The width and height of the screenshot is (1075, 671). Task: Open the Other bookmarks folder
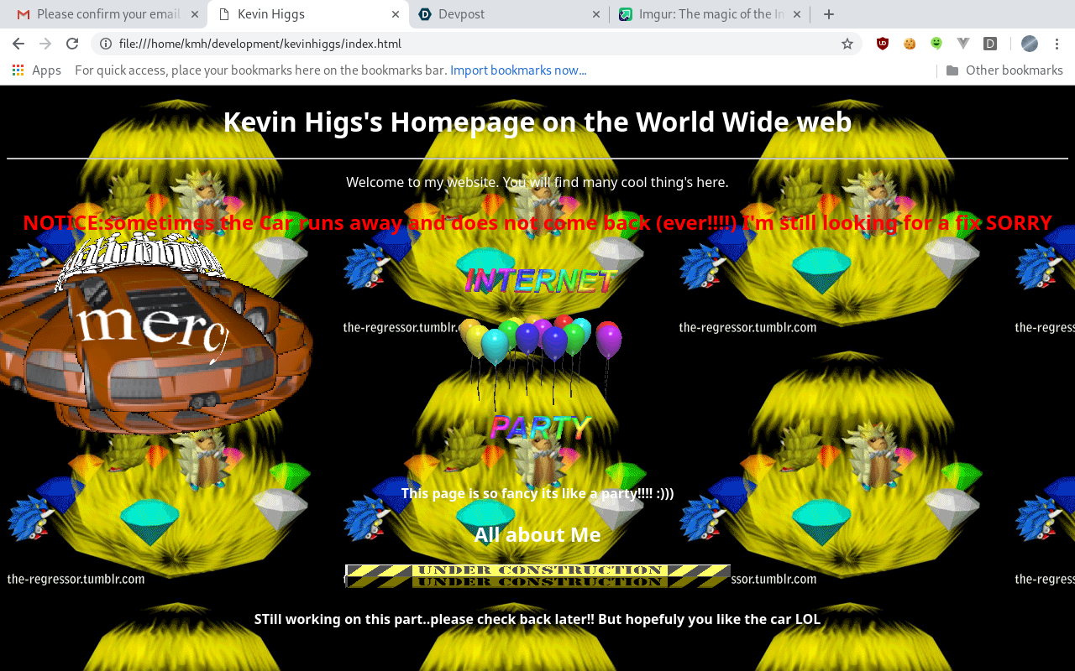click(x=1004, y=70)
